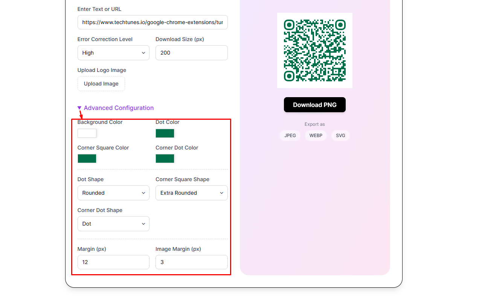Click the Upload Image button
482x296 pixels.
pos(101,84)
